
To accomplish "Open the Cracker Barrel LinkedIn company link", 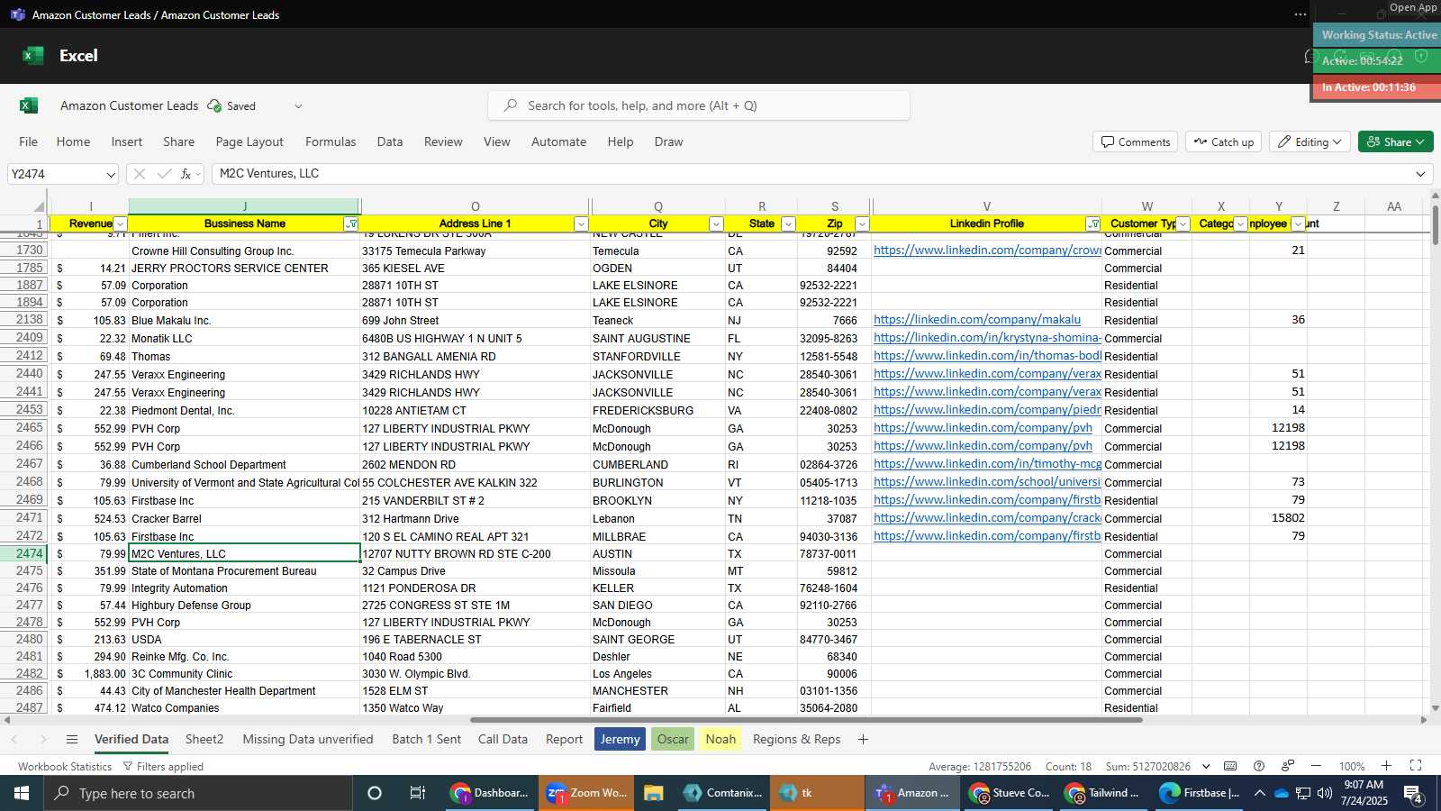I will pos(987,518).
